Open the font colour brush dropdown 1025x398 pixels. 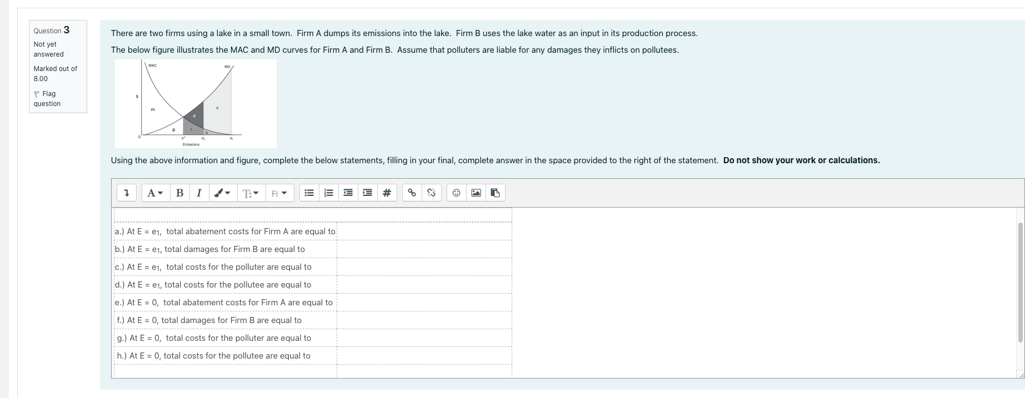click(x=222, y=193)
